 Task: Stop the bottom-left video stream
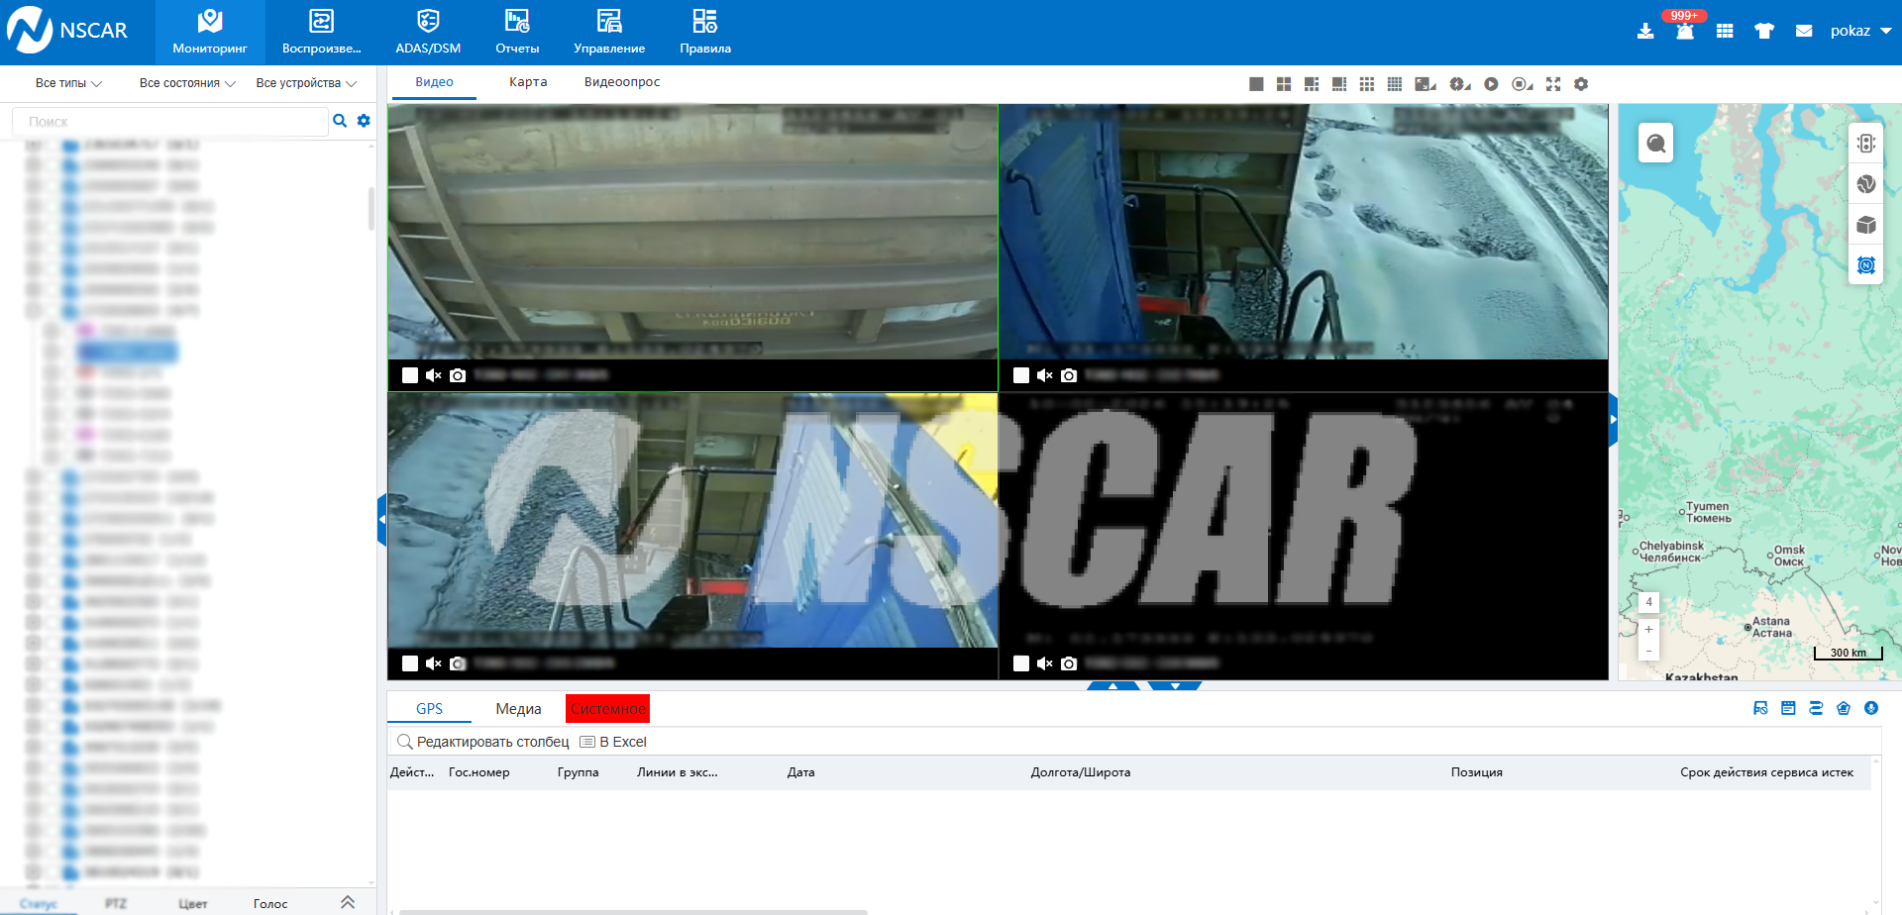pos(410,663)
